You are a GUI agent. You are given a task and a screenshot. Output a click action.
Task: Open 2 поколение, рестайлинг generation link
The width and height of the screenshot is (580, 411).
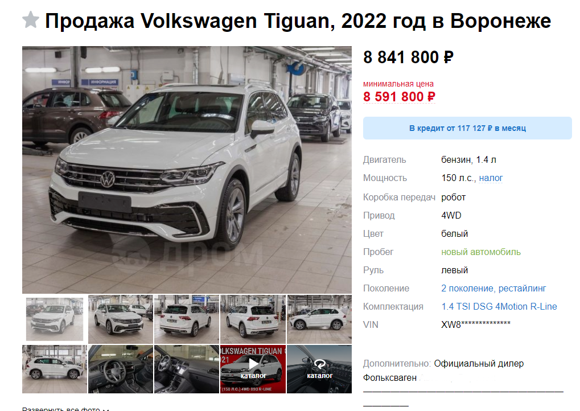(493, 288)
